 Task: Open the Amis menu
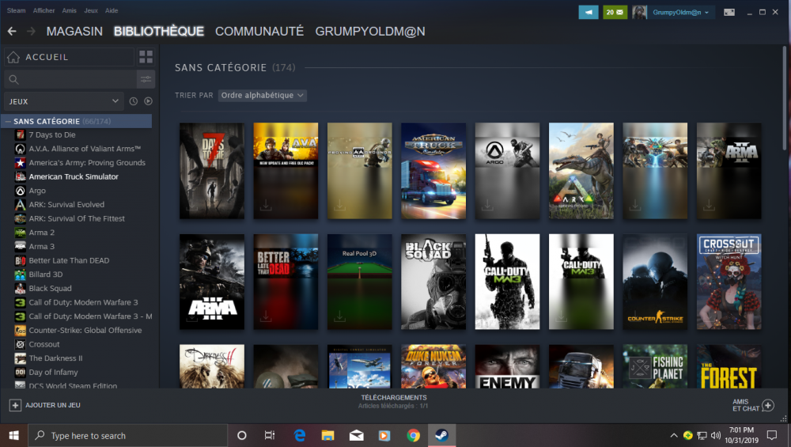point(69,10)
